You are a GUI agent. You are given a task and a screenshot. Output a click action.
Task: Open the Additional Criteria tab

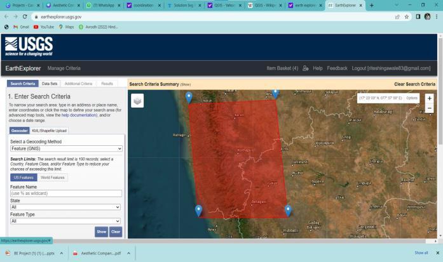[78, 84]
